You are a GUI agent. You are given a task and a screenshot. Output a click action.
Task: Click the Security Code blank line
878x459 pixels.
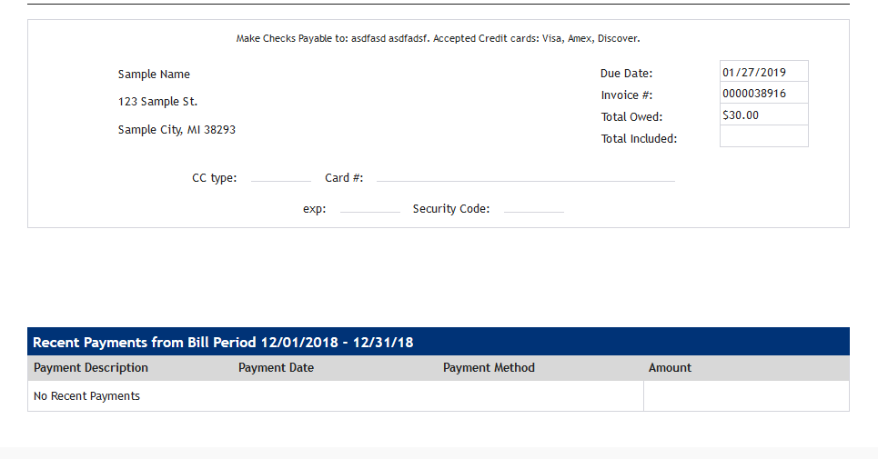coord(533,208)
